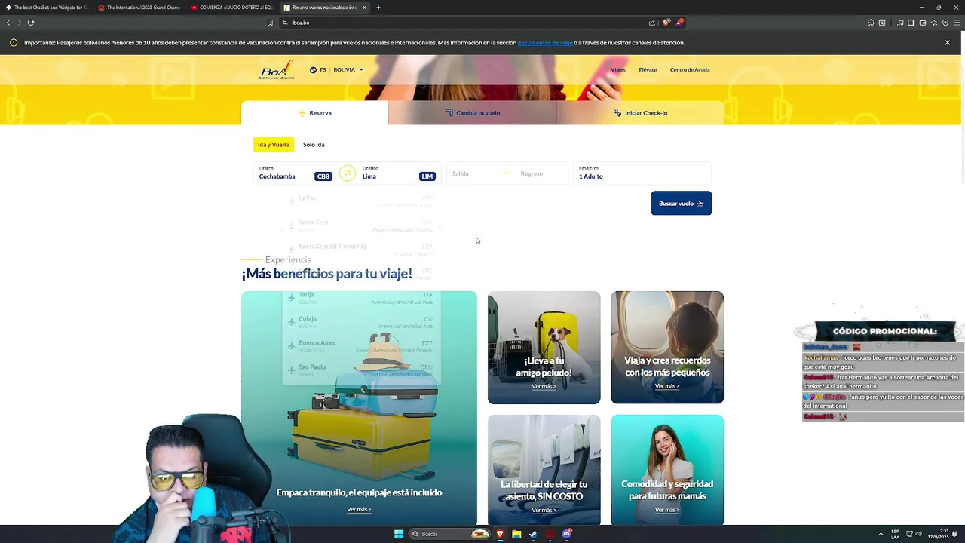Open Steam from taskbar
Image resolution: width=965 pixels, height=543 pixels.
[x=533, y=534]
